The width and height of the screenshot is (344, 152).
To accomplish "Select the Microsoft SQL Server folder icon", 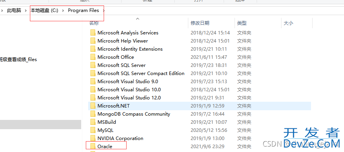I will click(93, 65).
